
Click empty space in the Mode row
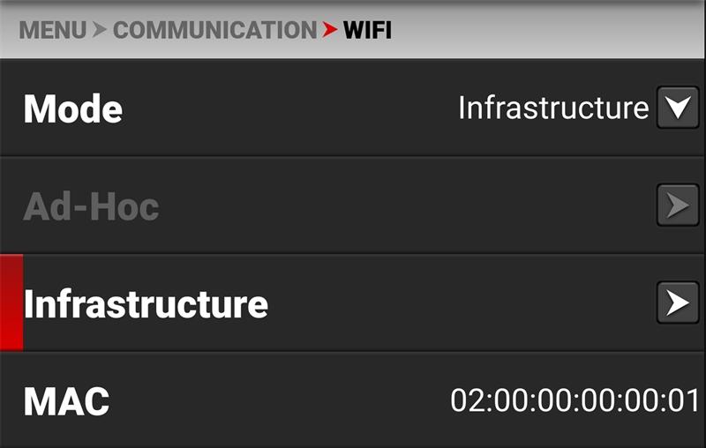[x=291, y=108]
